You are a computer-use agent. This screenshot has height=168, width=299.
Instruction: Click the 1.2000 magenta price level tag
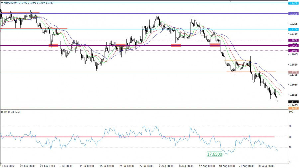coord(293,46)
